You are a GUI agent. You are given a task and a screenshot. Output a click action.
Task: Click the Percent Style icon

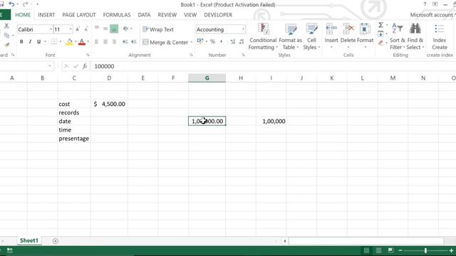212,42
